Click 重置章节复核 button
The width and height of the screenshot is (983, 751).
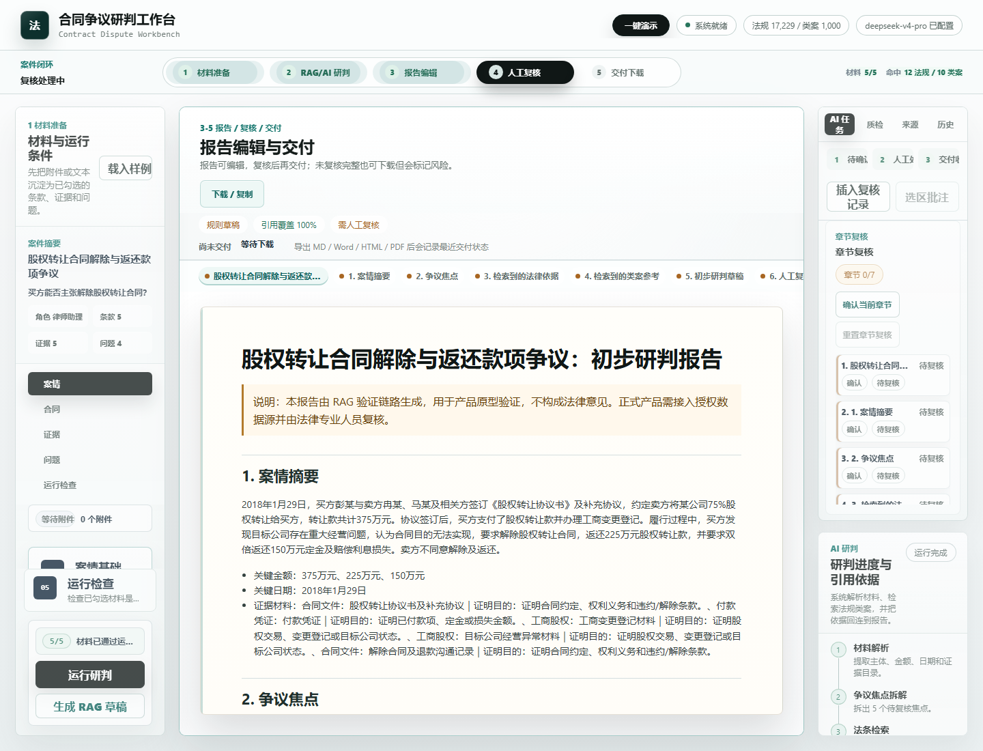point(867,335)
